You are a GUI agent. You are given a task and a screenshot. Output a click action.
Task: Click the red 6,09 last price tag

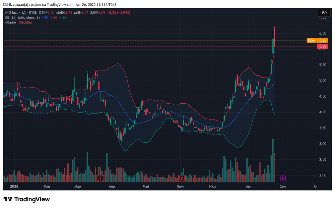coord(323,46)
